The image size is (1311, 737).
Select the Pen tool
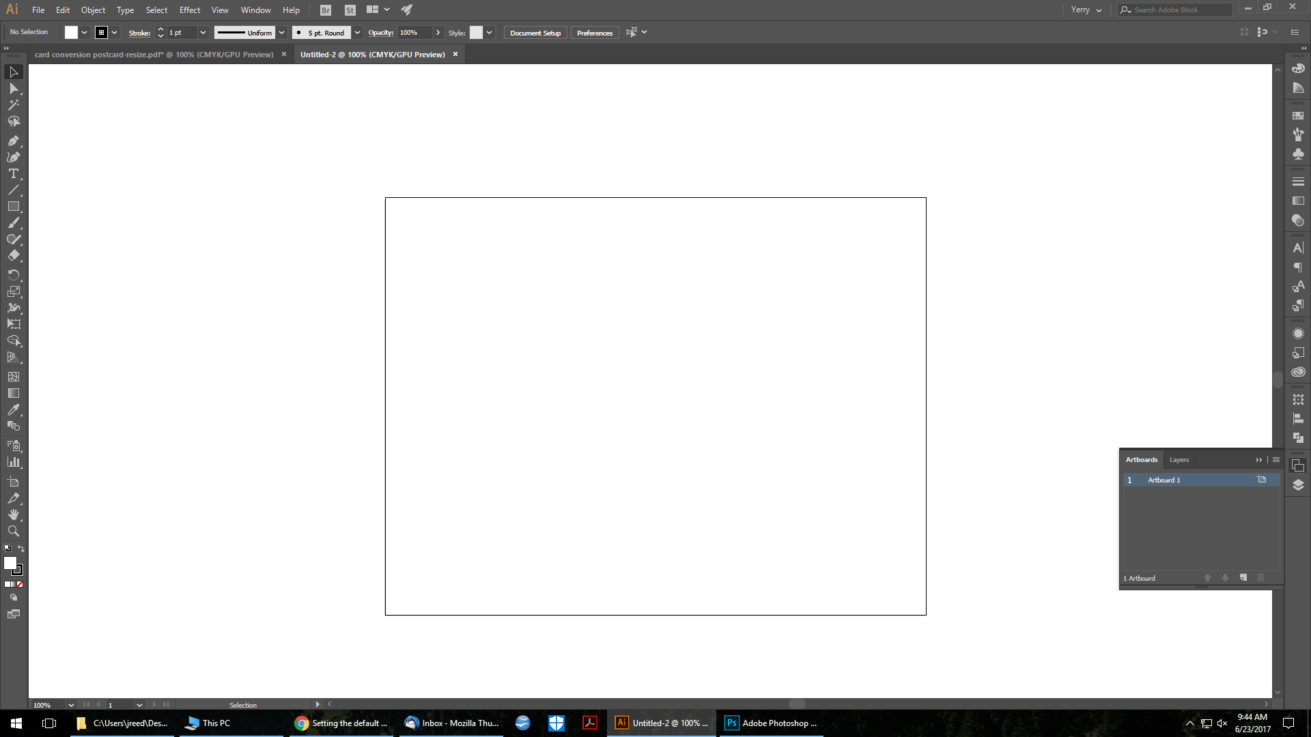[14, 141]
